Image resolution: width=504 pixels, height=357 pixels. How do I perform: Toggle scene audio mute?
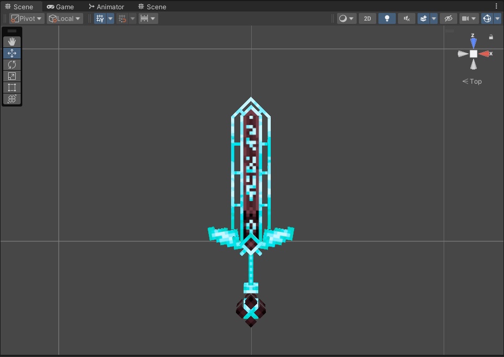(x=407, y=18)
